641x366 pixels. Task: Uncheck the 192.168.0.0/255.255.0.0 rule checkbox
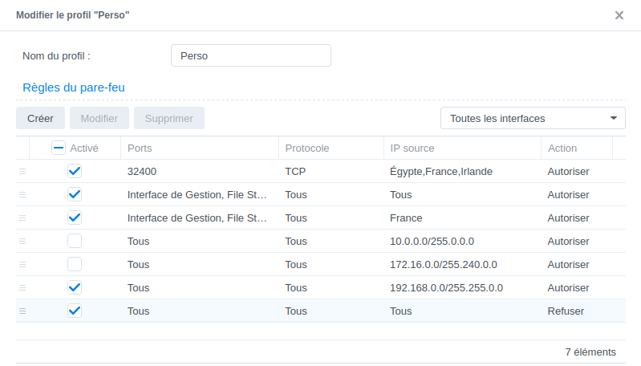click(75, 287)
